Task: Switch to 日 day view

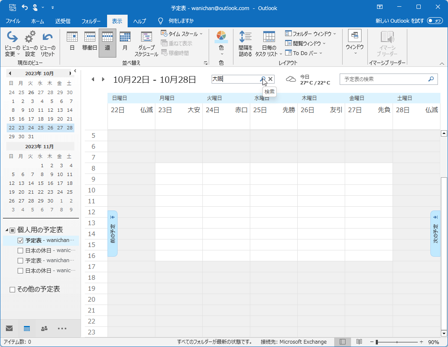Action: click(72, 42)
